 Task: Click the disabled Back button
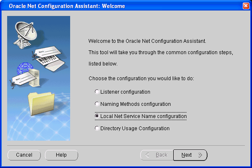pyautogui.click(x=156, y=155)
